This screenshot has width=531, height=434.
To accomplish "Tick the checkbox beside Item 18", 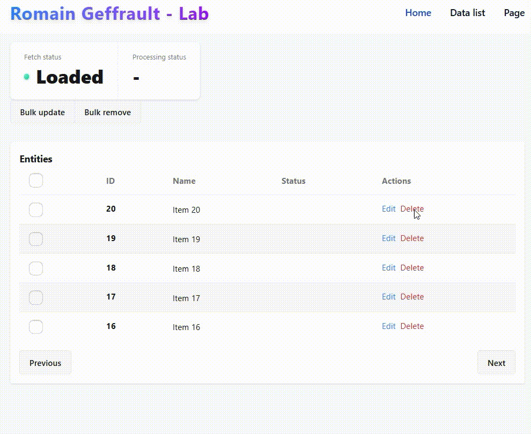I will point(36,268).
